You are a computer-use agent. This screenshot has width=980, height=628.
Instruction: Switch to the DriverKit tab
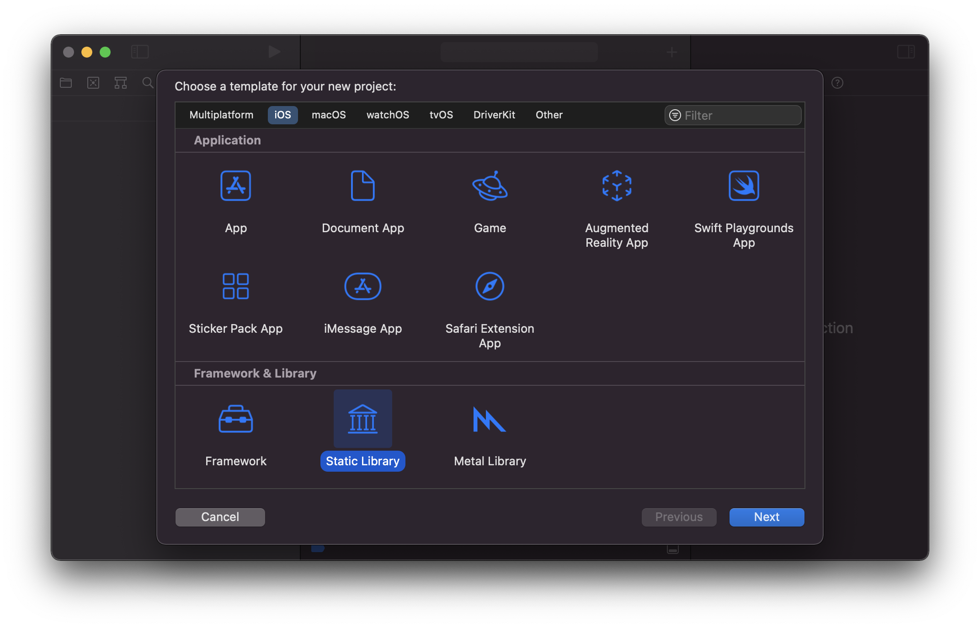click(x=494, y=115)
